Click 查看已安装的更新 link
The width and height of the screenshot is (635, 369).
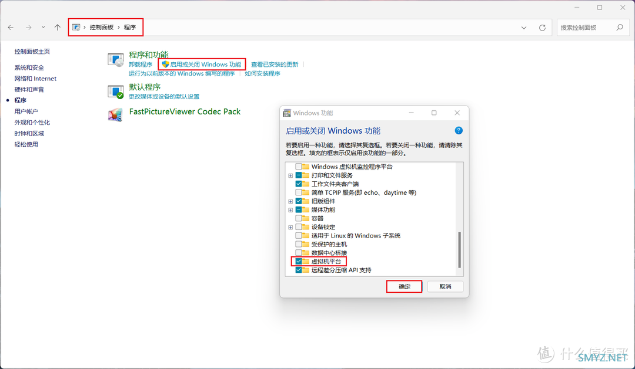coord(275,65)
